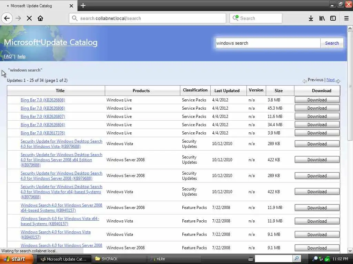
Task: Toggle the sidebar icon in toolbar
Action: [333, 18]
